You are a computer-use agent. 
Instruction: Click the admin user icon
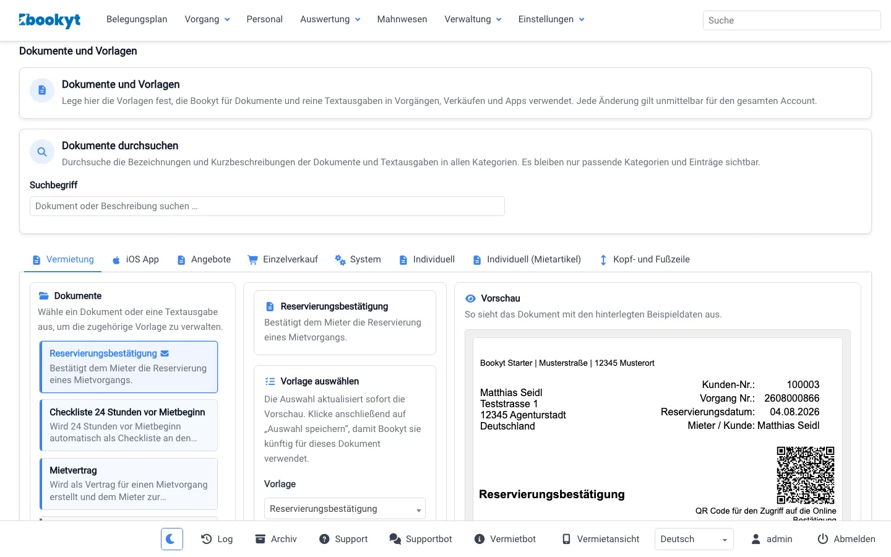pyautogui.click(x=755, y=539)
